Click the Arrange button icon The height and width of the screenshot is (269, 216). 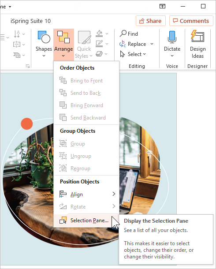click(x=63, y=37)
